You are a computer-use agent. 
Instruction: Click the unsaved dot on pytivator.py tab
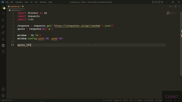[x=23, y=7]
